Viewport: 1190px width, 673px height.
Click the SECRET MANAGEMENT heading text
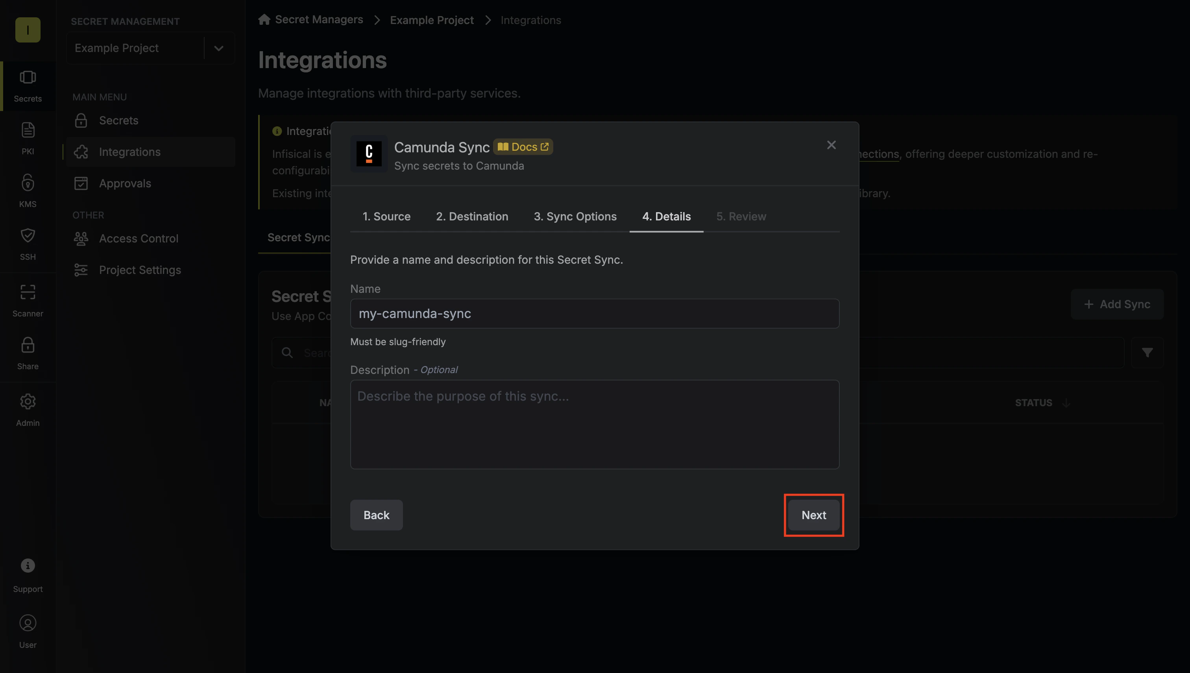(125, 21)
